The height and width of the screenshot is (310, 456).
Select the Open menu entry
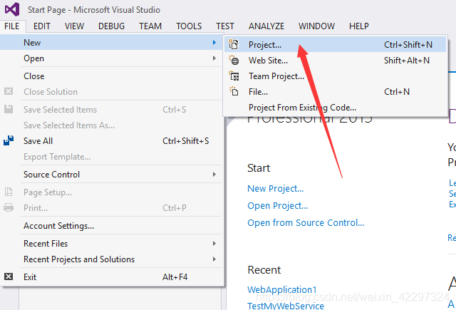(112, 58)
